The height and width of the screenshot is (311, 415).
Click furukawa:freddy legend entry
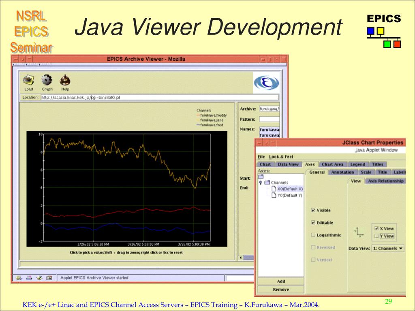tap(212, 115)
